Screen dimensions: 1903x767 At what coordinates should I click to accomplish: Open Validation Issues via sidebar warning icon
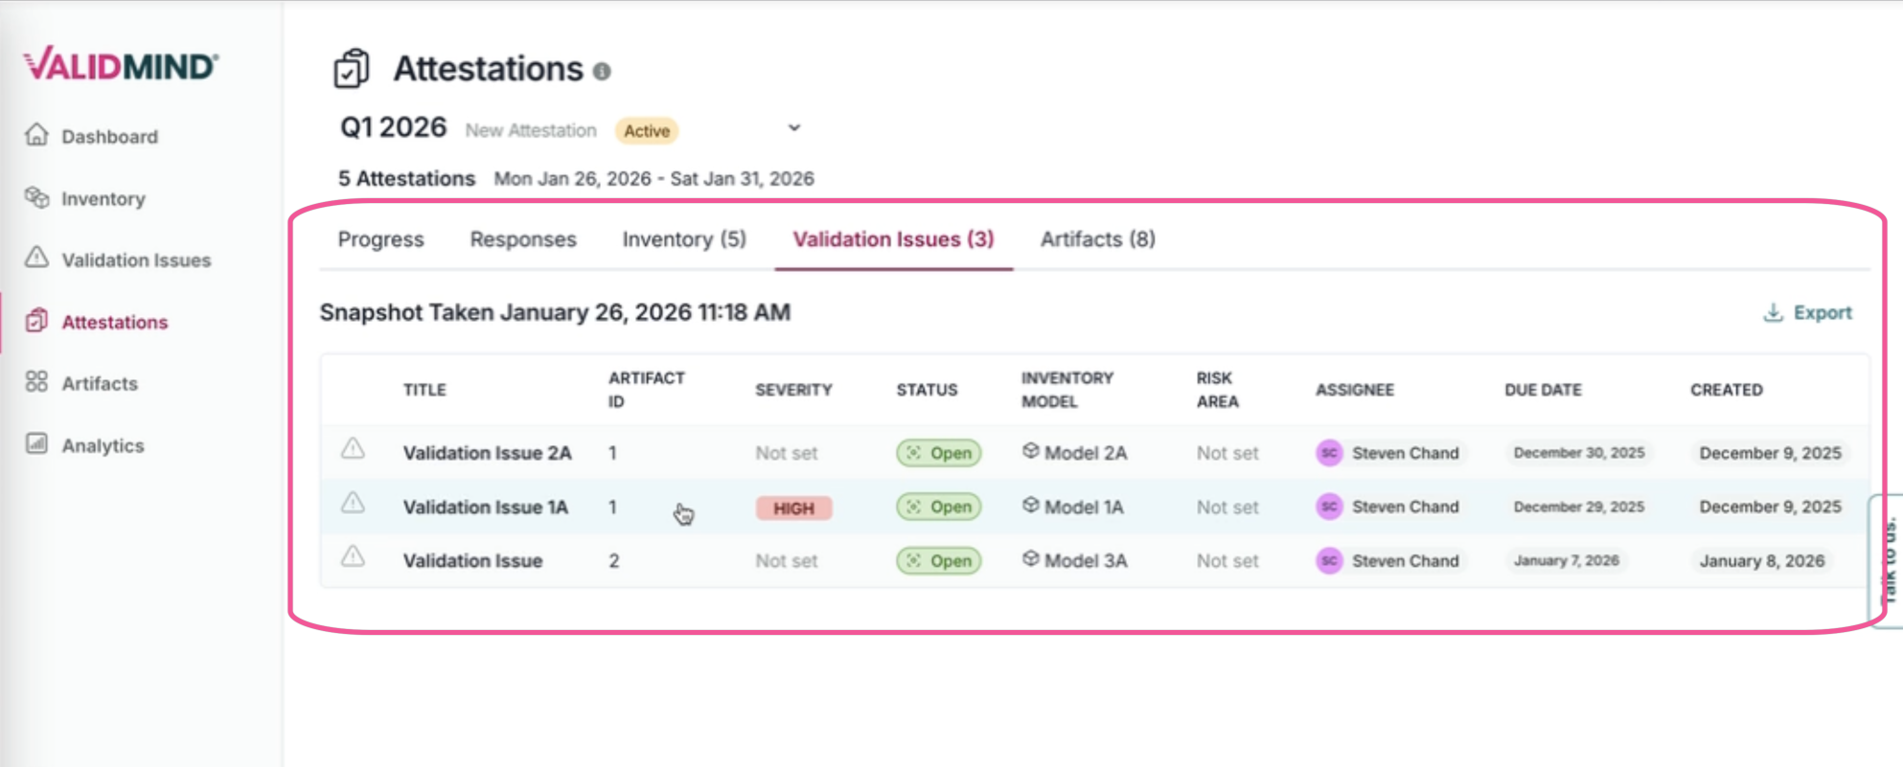click(x=36, y=258)
